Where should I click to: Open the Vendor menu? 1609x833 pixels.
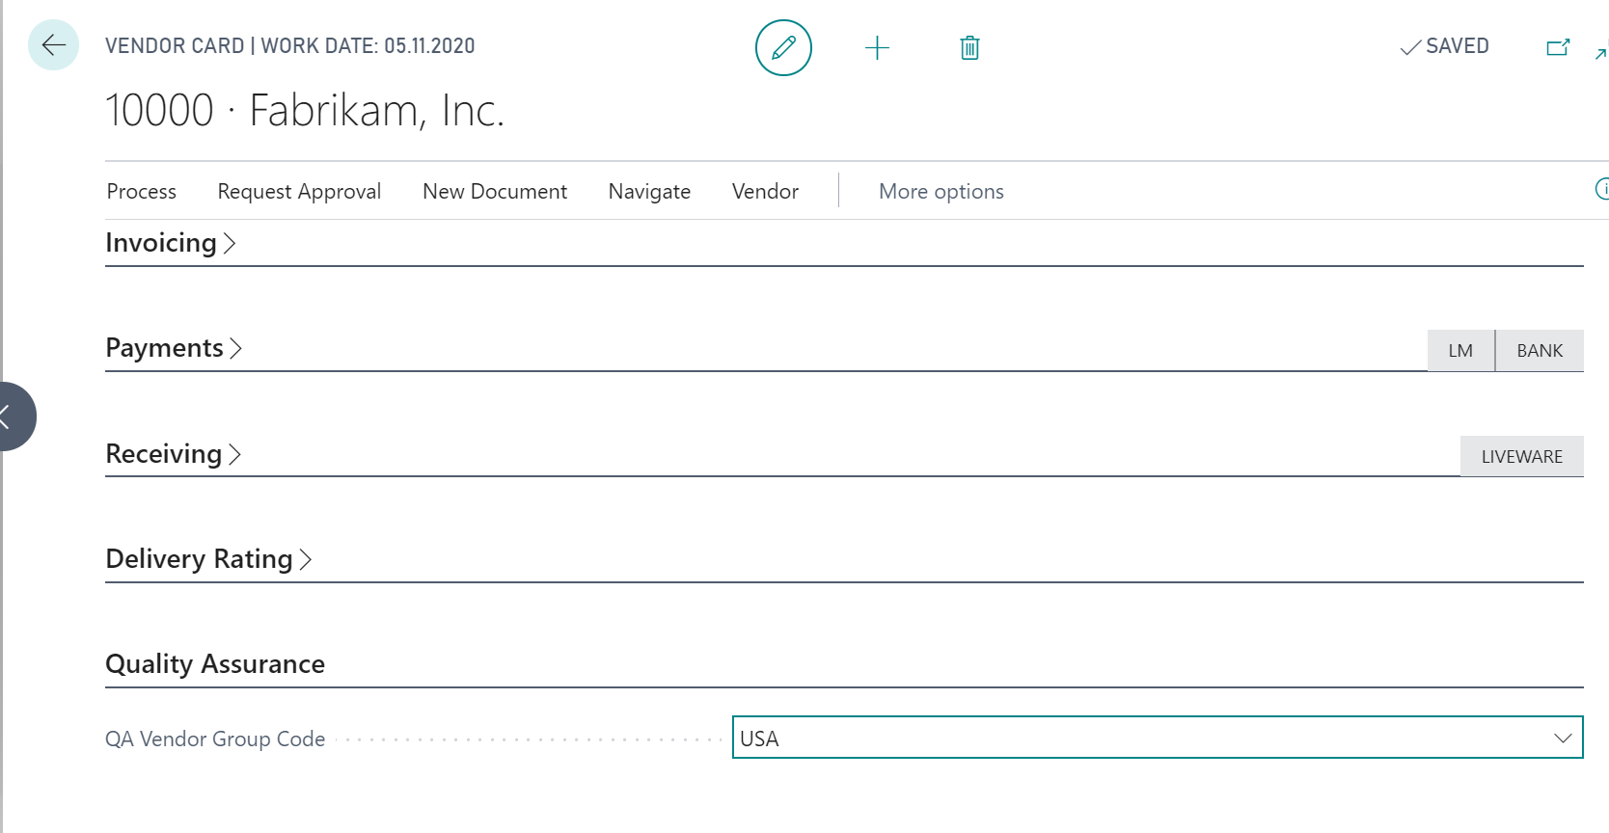tap(765, 191)
